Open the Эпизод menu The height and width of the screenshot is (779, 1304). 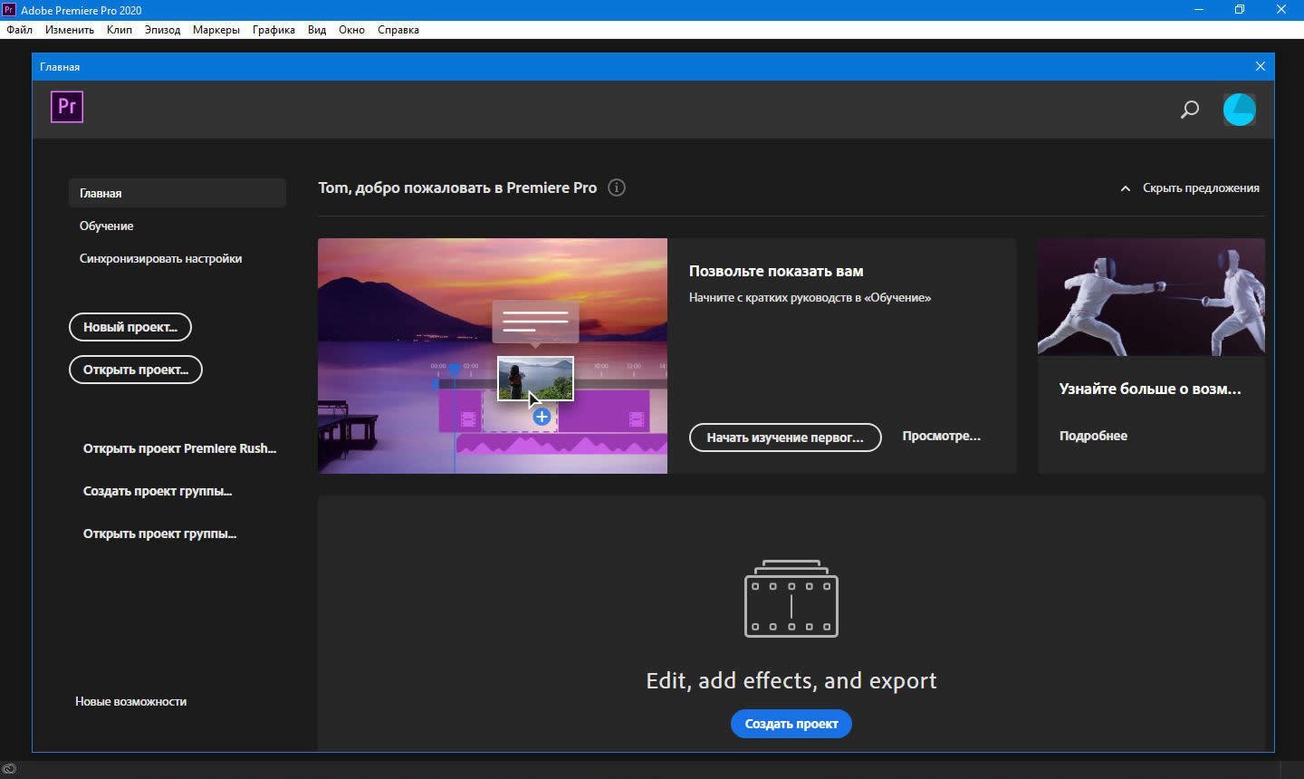click(x=162, y=30)
